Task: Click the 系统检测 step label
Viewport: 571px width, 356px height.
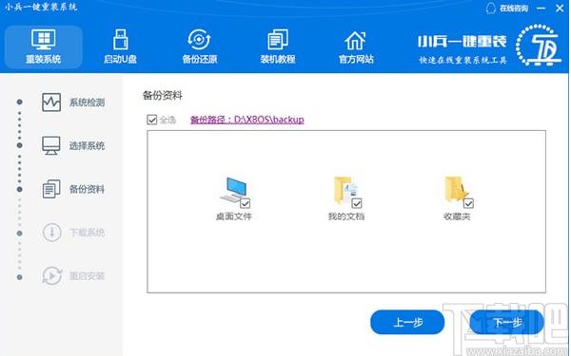Action: pos(87,103)
